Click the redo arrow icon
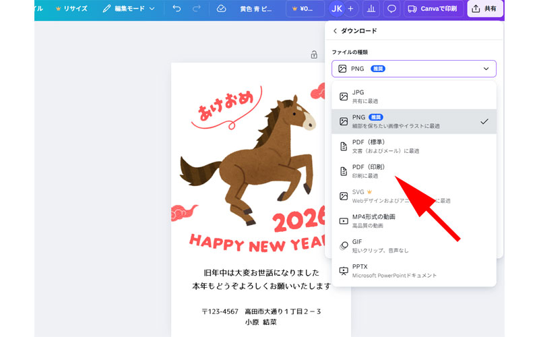This screenshot has height=337, width=539. click(x=196, y=8)
